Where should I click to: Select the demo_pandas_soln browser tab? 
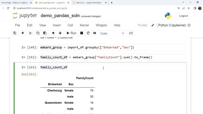pos(52,3)
